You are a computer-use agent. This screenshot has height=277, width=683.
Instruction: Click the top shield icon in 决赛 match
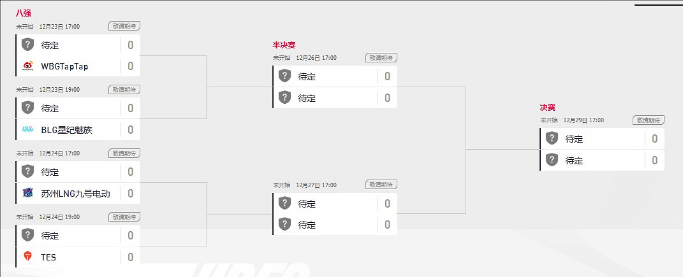[552, 138]
